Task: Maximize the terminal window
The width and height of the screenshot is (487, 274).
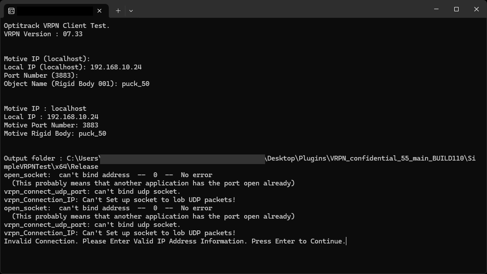Action: click(x=456, y=9)
